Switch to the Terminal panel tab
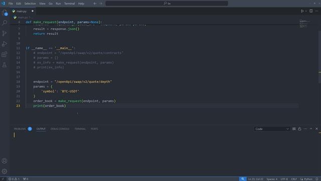This screenshot has width=321, height=181. [80, 129]
